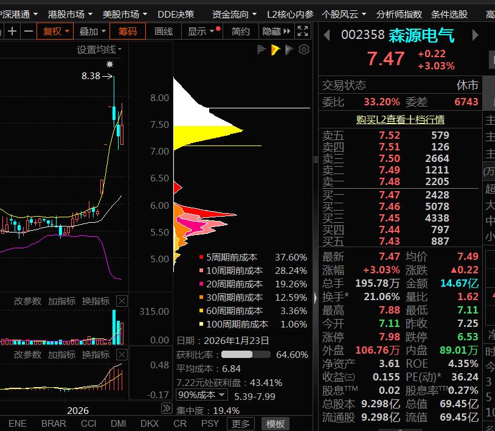The width and height of the screenshot is (495, 431).
Task: Toggle 筹码 chip display
Action: pos(128,31)
